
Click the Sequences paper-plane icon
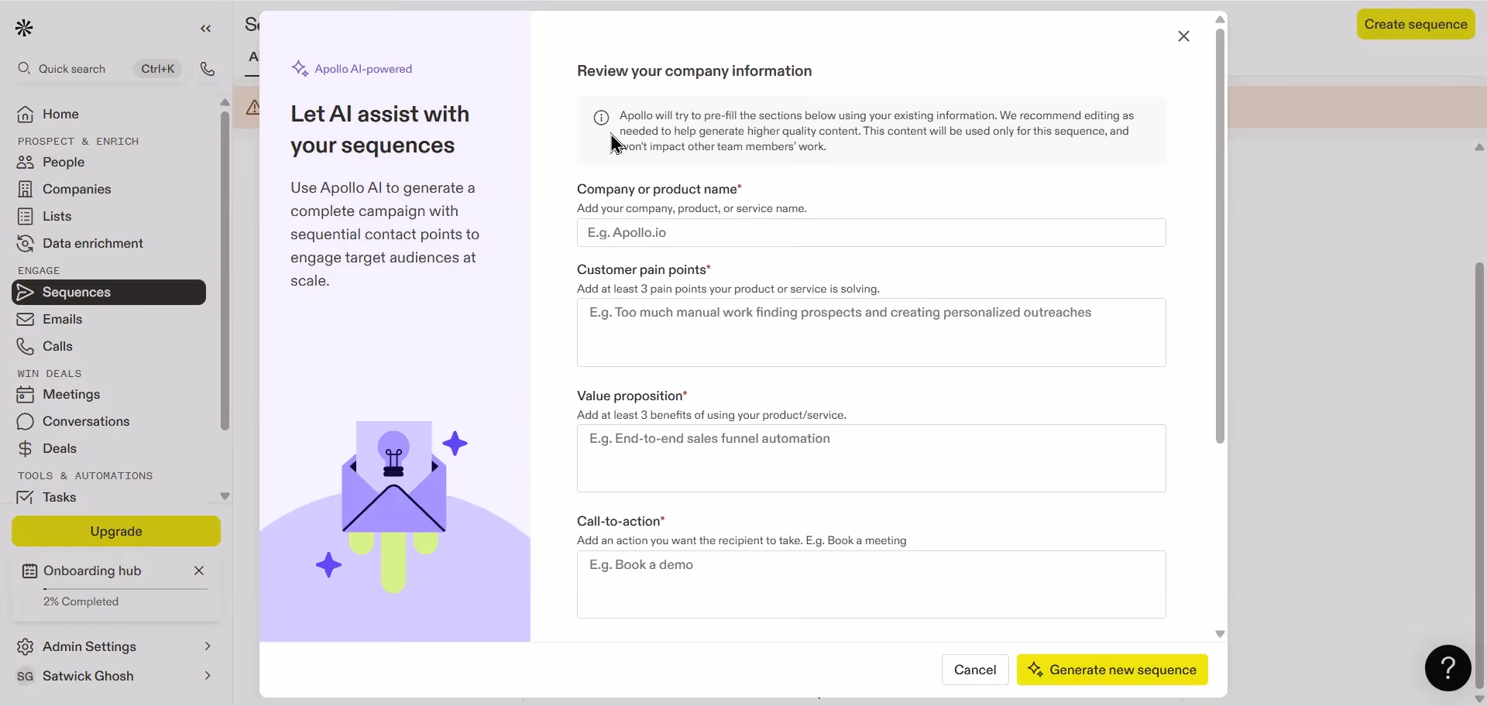tap(26, 293)
